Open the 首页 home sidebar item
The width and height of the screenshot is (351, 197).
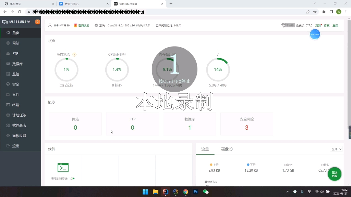(x=21, y=33)
